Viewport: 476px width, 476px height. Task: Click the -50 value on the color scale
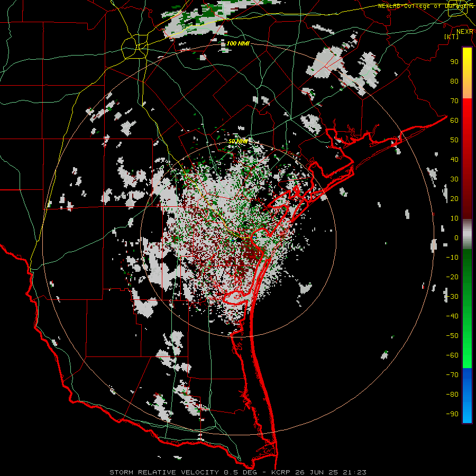click(452, 336)
